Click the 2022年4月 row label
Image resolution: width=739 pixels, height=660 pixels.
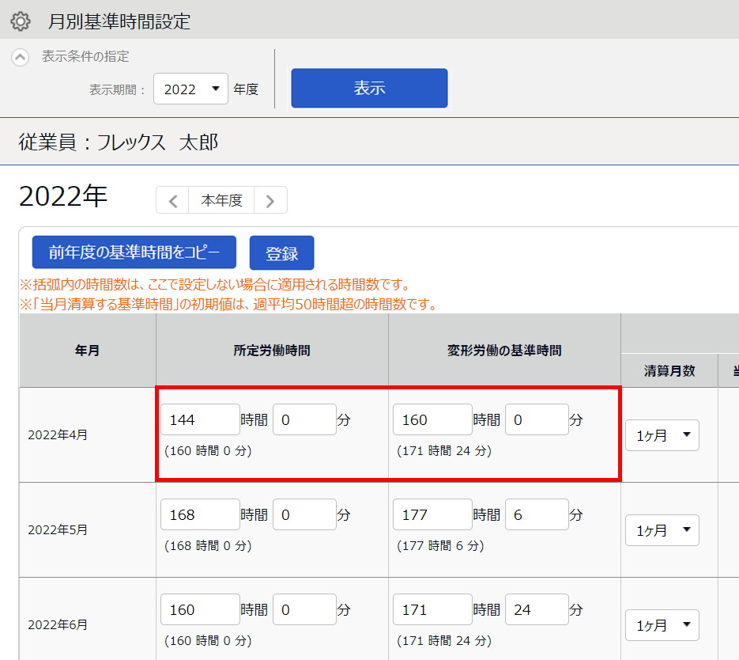tap(58, 435)
